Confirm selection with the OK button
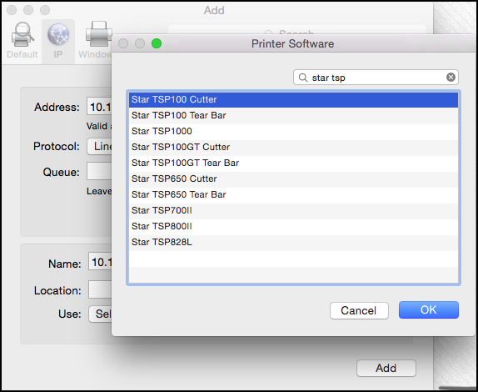 [429, 310]
